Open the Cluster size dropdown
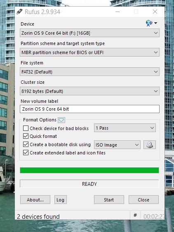 coord(89,91)
